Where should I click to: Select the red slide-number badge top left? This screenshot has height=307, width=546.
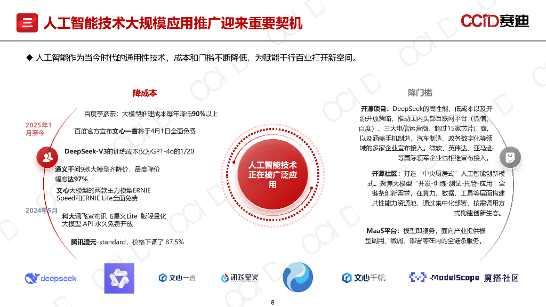(26, 23)
